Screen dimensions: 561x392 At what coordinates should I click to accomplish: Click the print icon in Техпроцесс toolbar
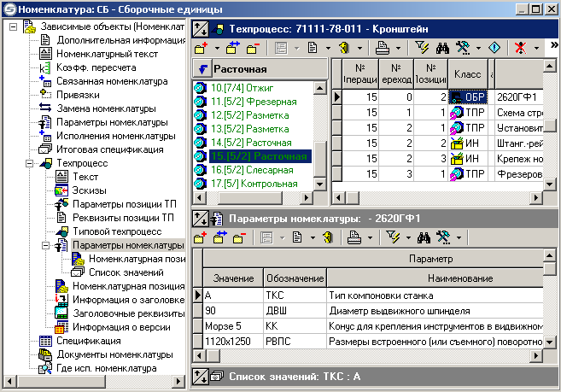click(x=383, y=48)
